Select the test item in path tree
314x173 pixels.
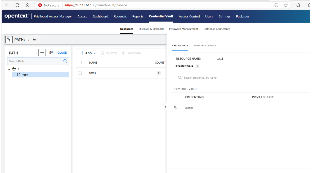[40, 74]
